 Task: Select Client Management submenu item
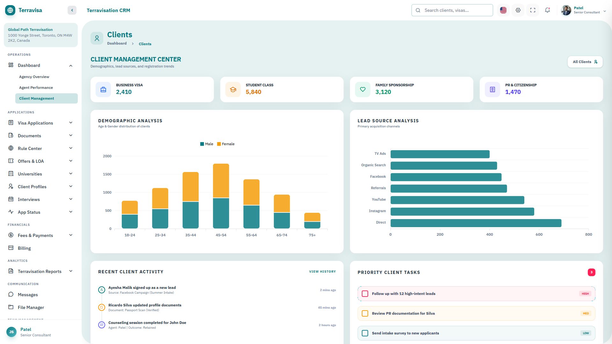click(47, 98)
